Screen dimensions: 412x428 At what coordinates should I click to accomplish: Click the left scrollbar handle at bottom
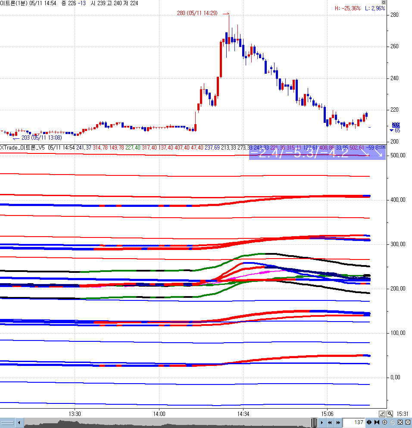pos(8,422)
